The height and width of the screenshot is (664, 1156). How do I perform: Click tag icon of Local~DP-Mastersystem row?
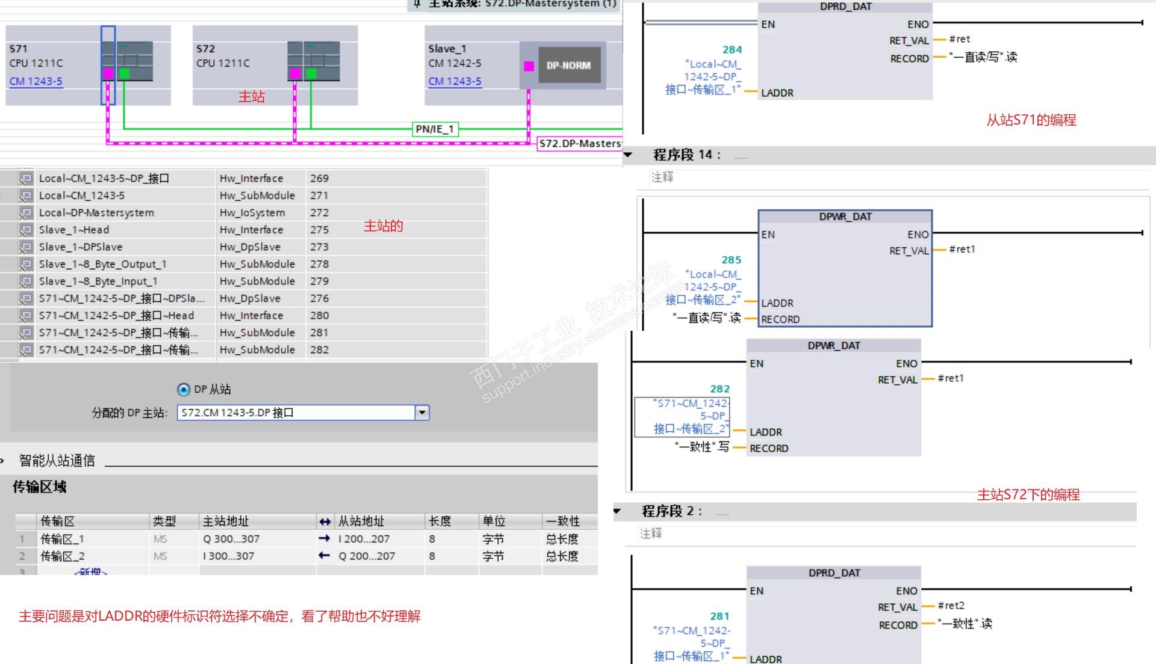(26, 213)
